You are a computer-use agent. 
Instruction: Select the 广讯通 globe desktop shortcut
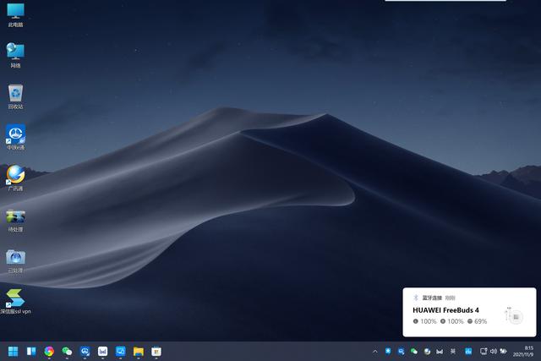click(x=15, y=178)
